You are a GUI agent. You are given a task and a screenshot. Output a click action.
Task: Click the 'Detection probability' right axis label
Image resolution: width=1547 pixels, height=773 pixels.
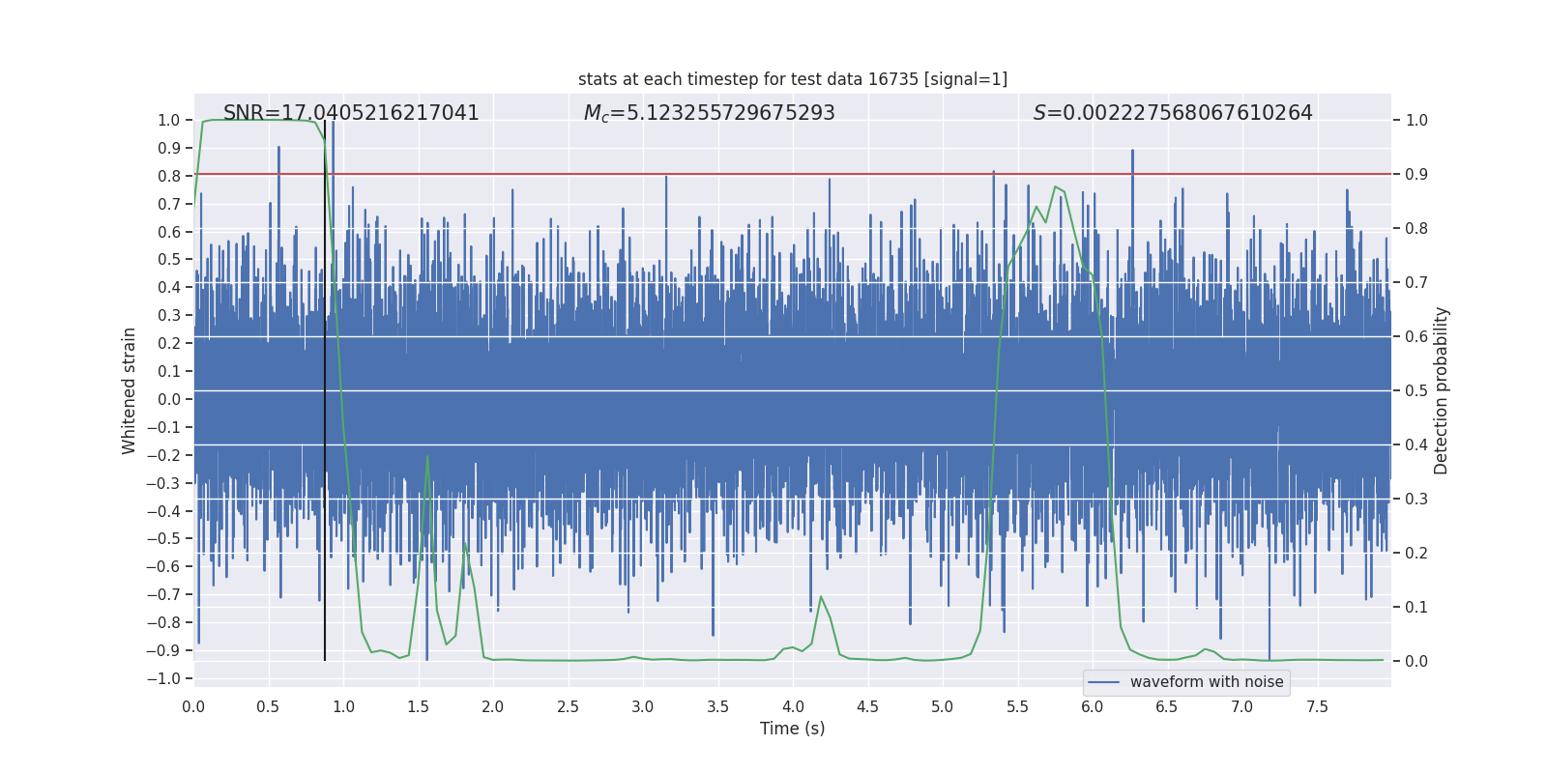[1441, 390]
